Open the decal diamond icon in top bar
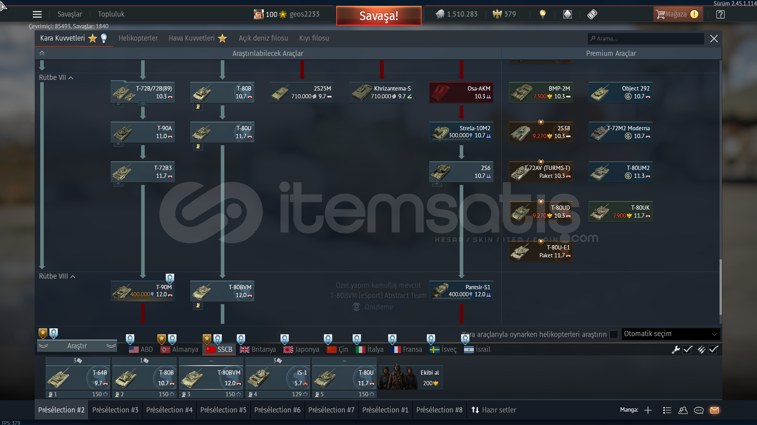The image size is (757, 425). [567, 15]
